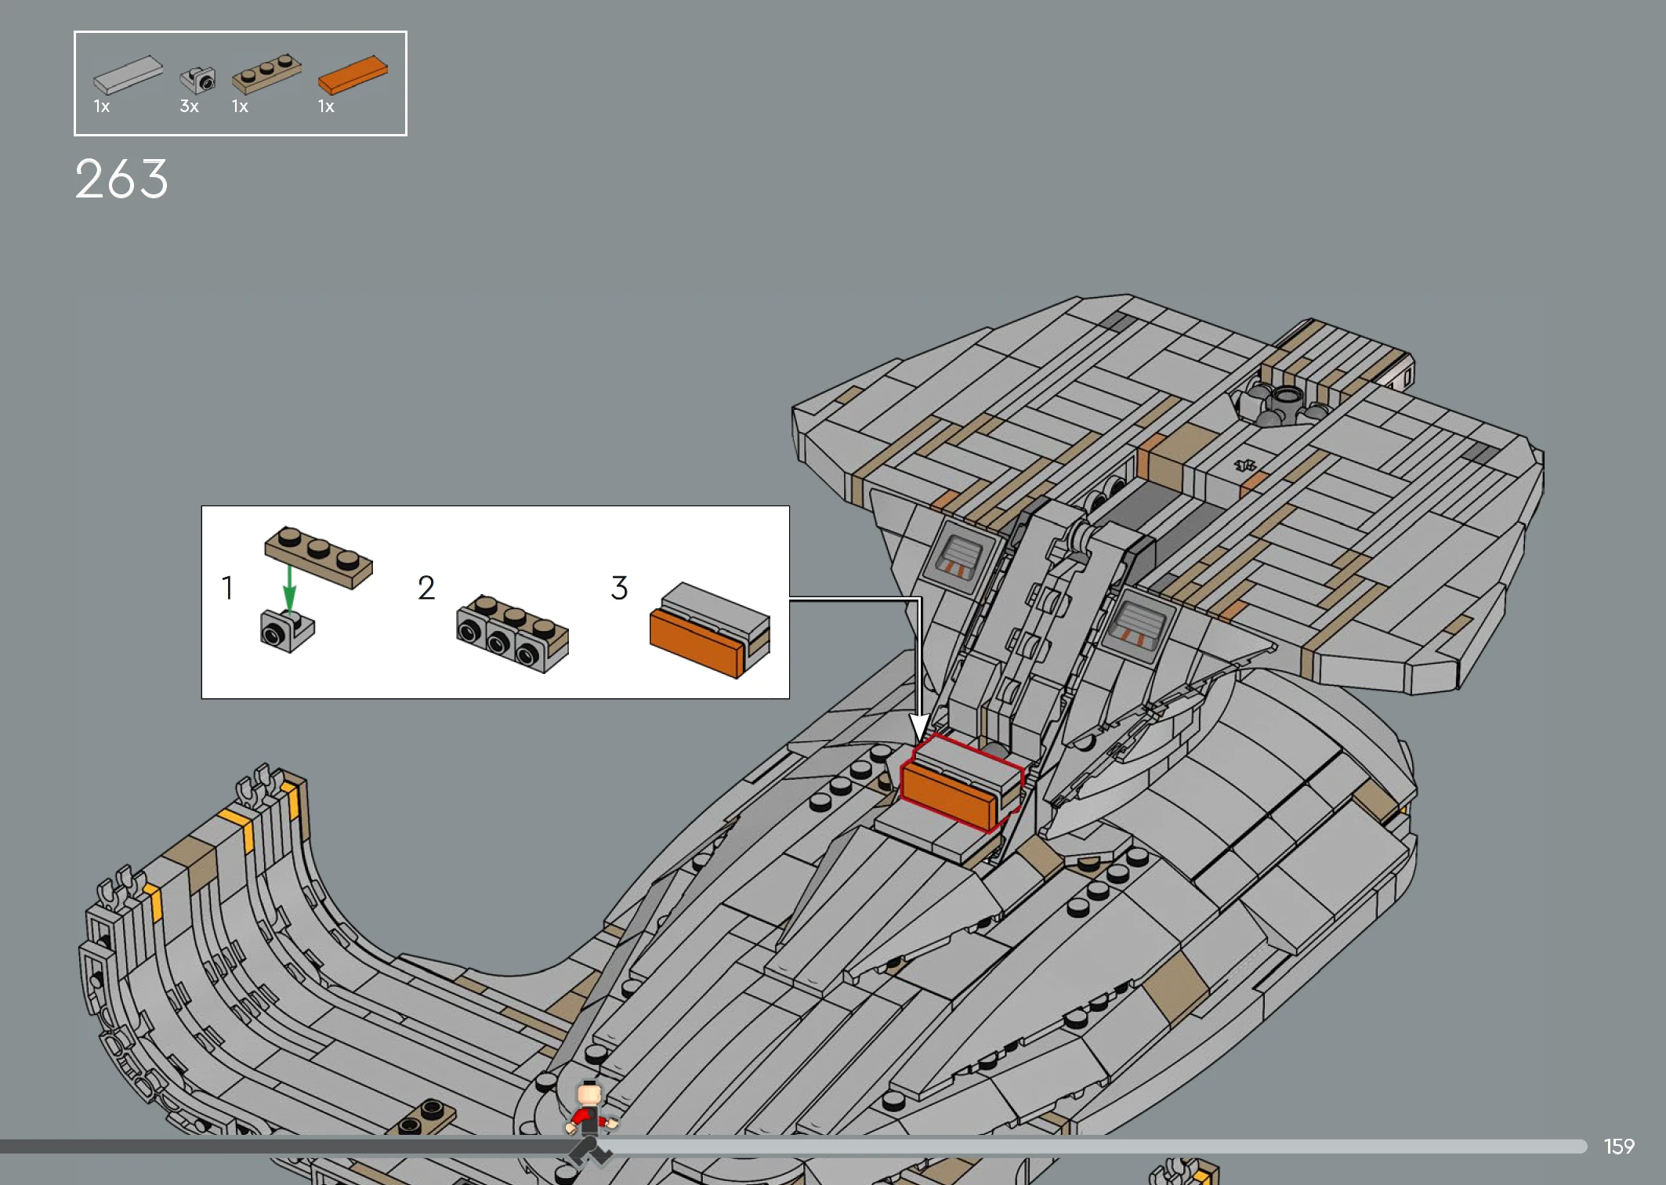Click the round turret on the upper hull

[x=1286, y=400]
